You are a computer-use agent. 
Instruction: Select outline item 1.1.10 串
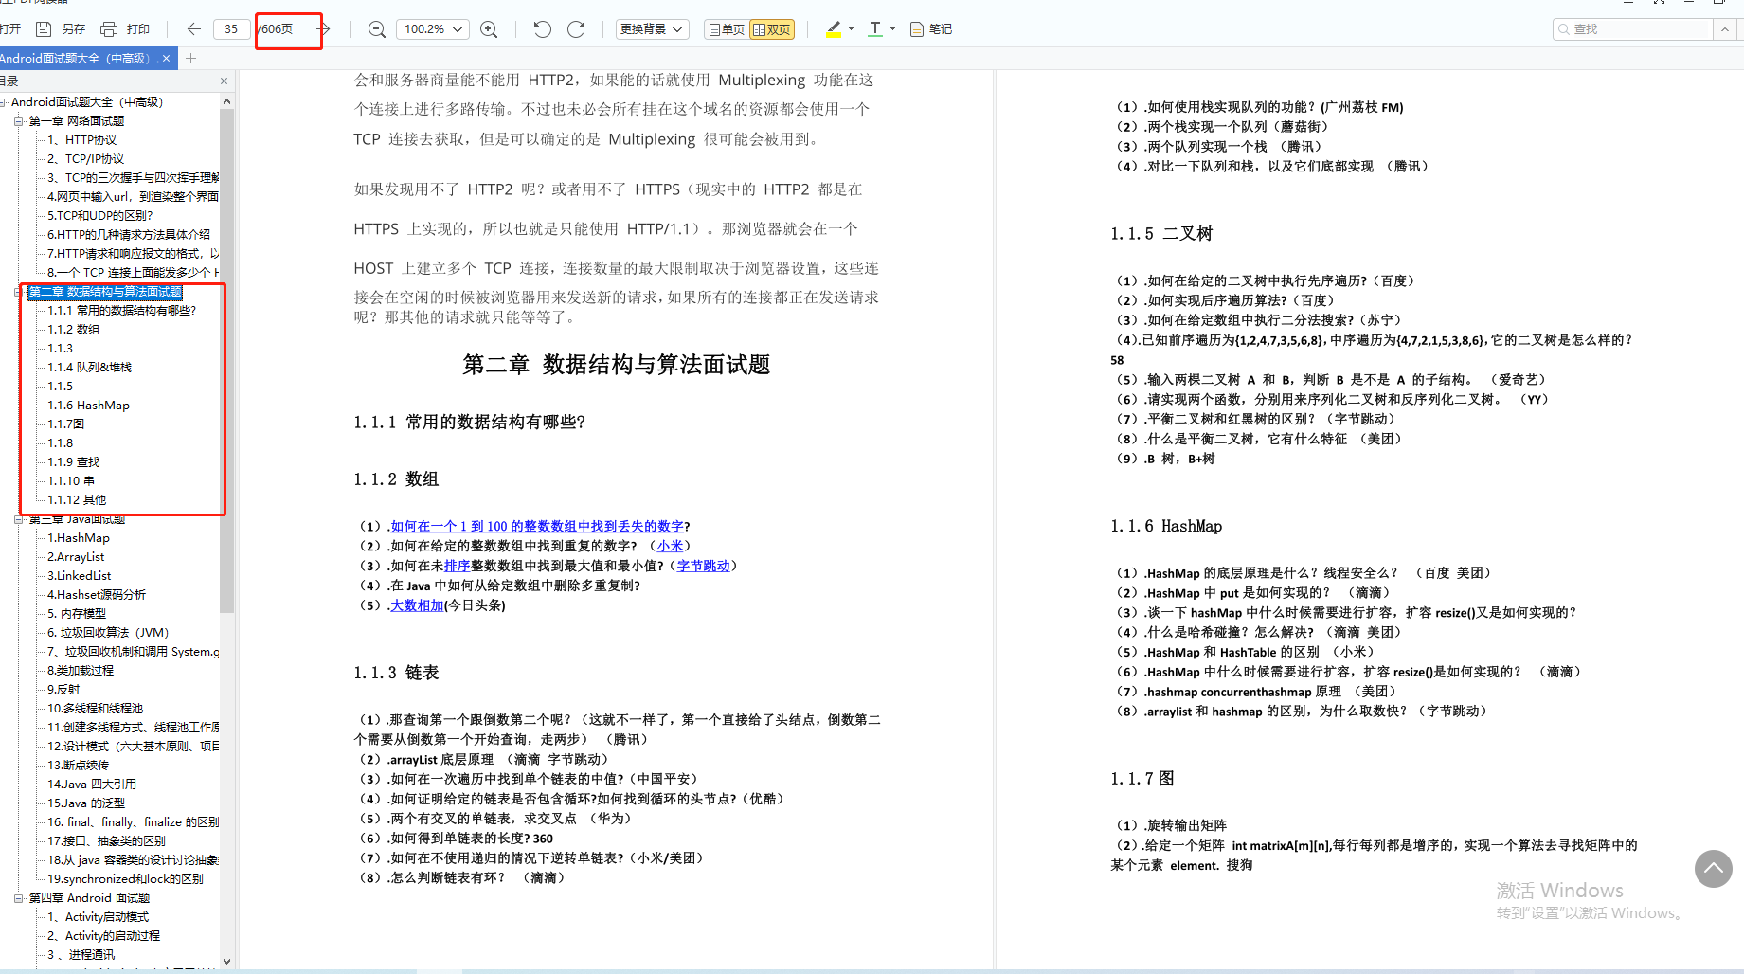(71, 481)
